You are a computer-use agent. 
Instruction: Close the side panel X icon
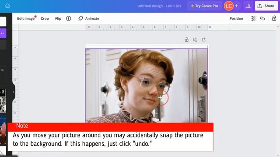click(x=2, y=70)
